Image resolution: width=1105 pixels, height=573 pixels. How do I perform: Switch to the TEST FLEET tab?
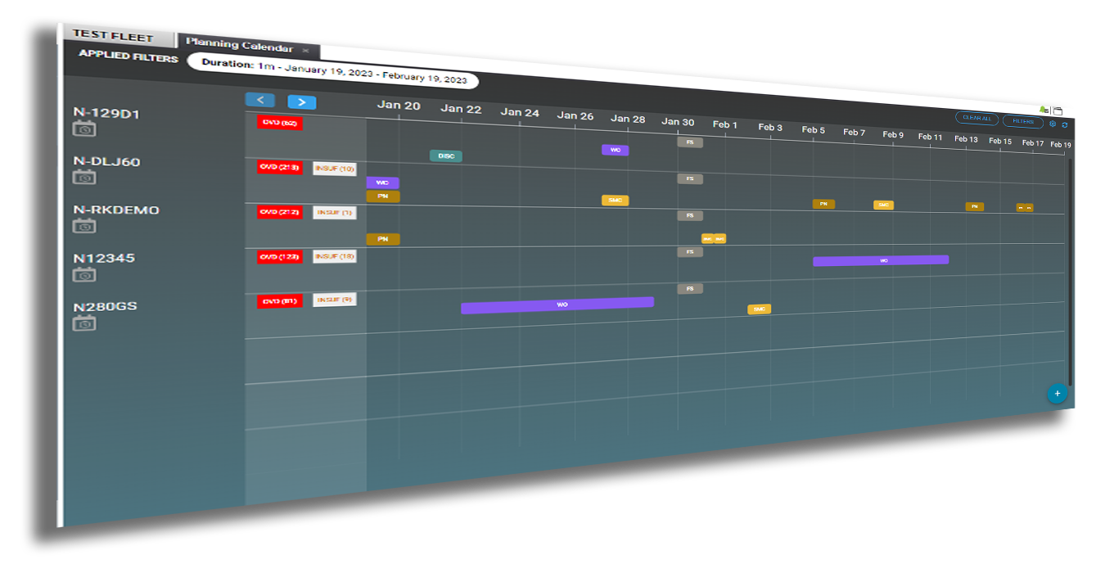click(x=113, y=37)
